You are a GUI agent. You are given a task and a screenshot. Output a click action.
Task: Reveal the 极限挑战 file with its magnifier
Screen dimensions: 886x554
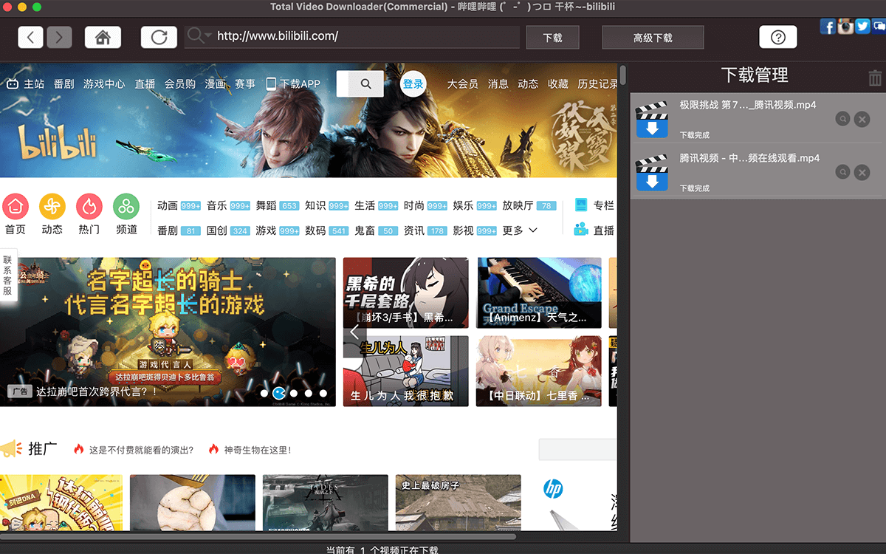click(842, 119)
